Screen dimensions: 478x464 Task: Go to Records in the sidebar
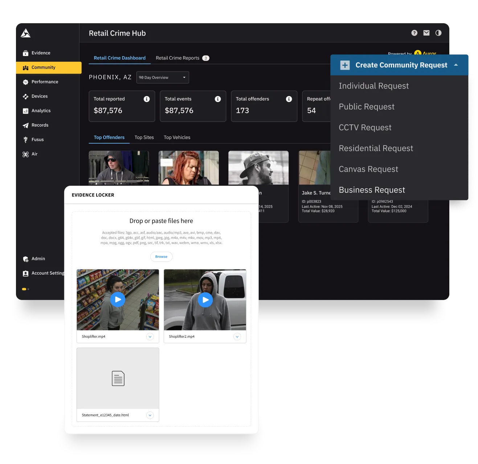35,125
